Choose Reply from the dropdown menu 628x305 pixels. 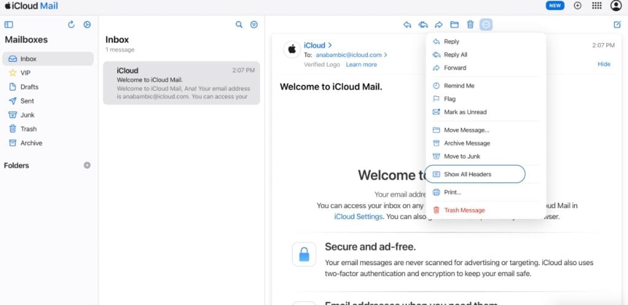click(486, 42)
